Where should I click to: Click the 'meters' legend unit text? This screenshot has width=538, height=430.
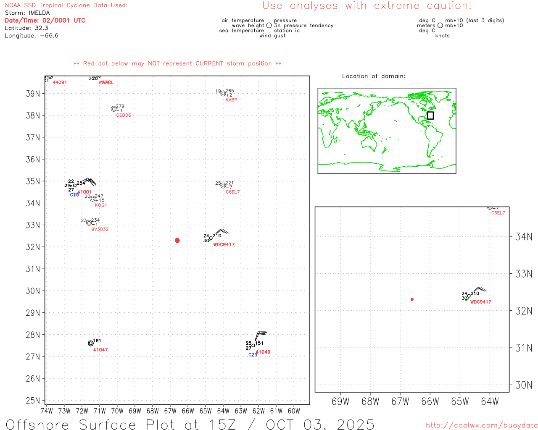[426, 26]
